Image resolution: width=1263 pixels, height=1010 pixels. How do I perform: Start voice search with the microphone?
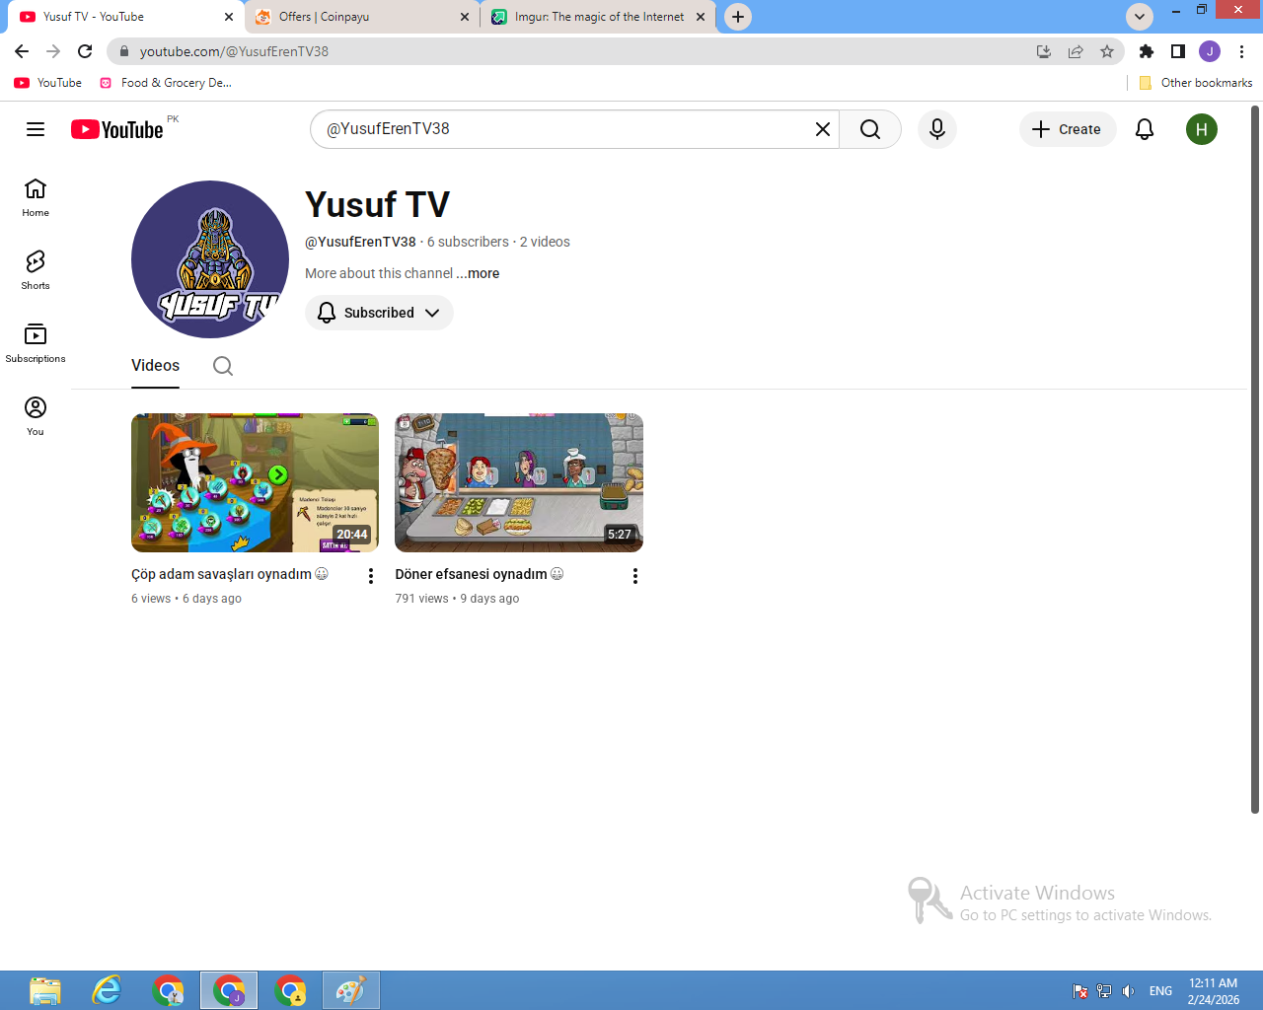(937, 129)
